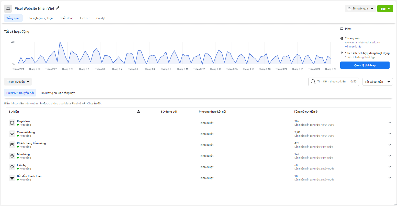397x206 pixels.
Task: Click the PageView event window icon
Action: pos(12,123)
